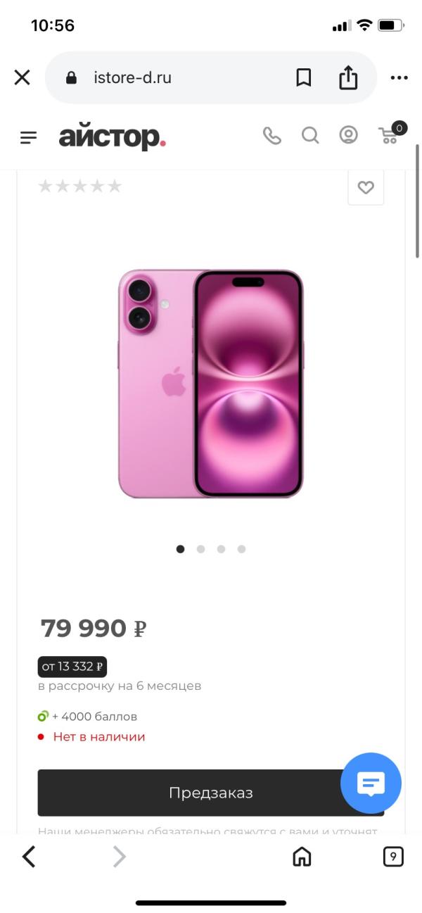Viewport: 422px width, 913px height.
Task: Select the fourth image carousel dot
Action: tap(241, 549)
